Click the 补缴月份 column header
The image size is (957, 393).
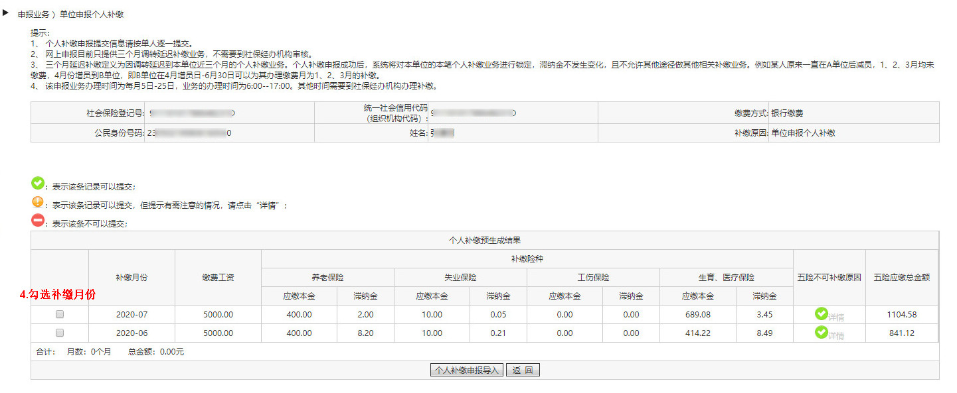click(x=131, y=277)
